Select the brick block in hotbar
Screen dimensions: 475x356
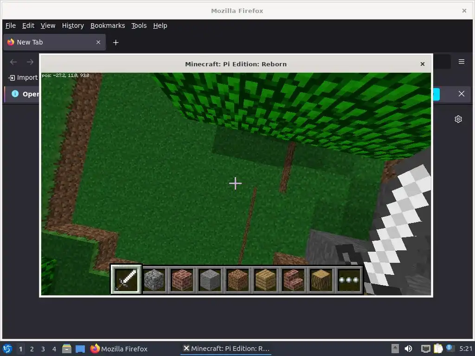[182, 280]
